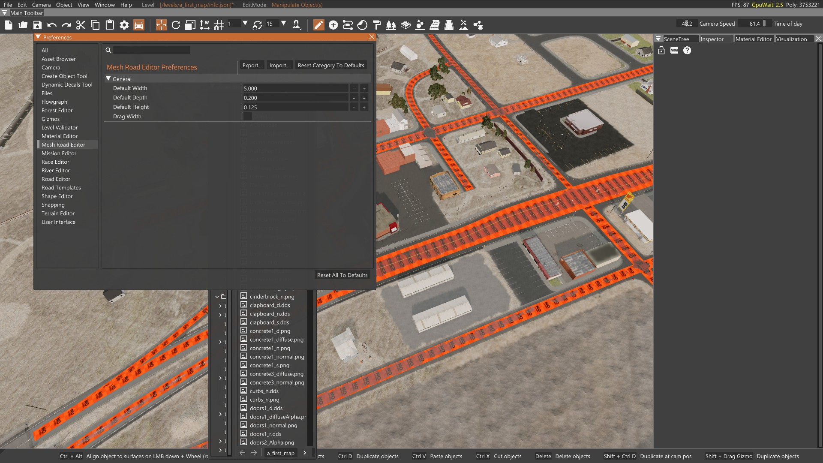This screenshot has width=823, height=463.
Task: Open the Road Editor road icon
Action: click(449, 25)
